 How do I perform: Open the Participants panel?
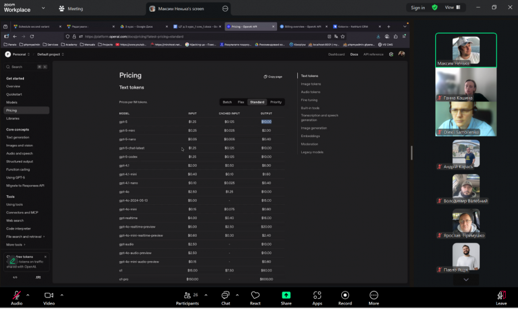click(187, 296)
